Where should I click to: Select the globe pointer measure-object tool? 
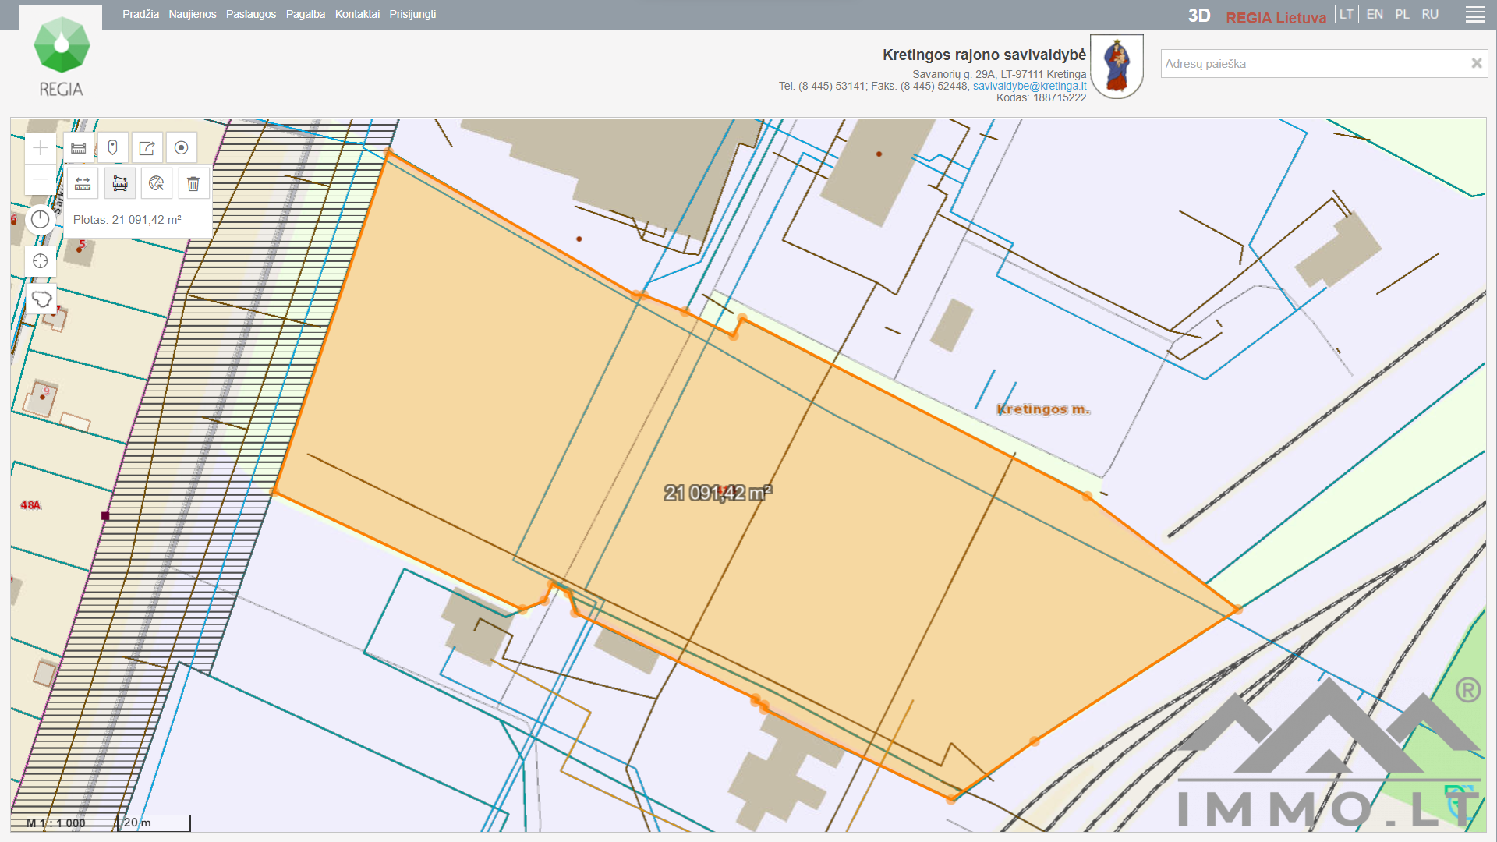tap(157, 184)
